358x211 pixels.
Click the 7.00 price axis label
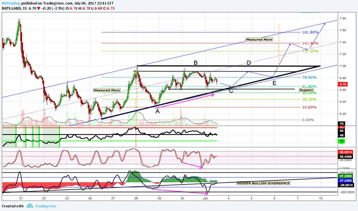343,66
